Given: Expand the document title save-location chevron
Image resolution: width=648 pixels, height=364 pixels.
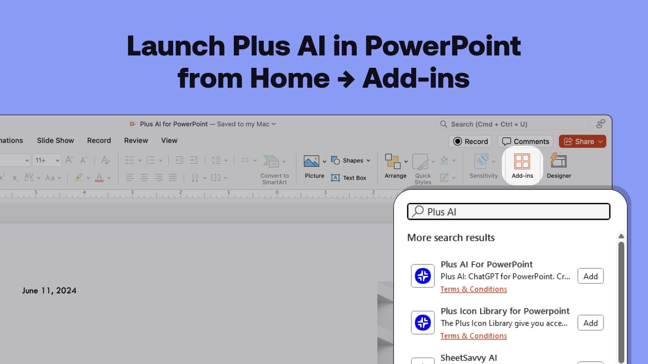Looking at the screenshot, I should [x=274, y=124].
